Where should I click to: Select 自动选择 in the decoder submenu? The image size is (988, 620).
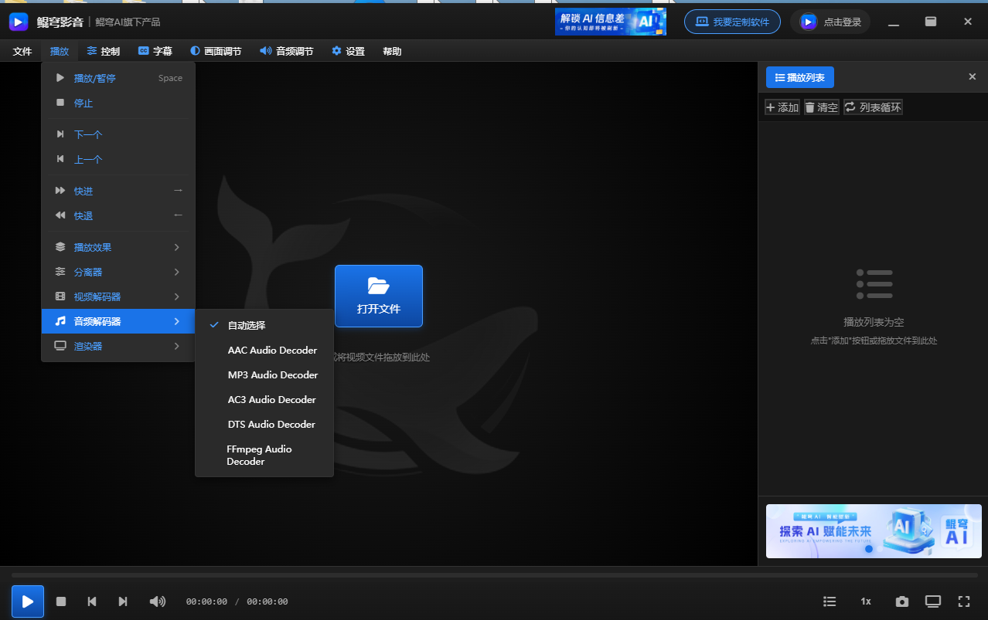[x=244, y=325]
